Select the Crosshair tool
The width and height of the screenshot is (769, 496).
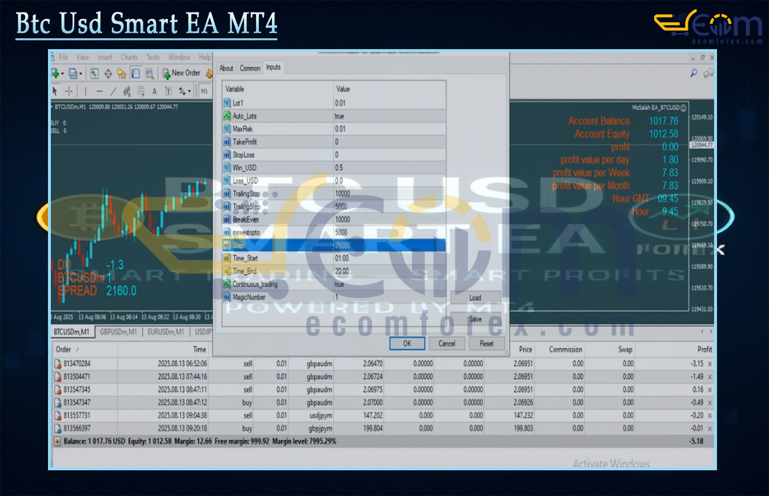[69, 91]
